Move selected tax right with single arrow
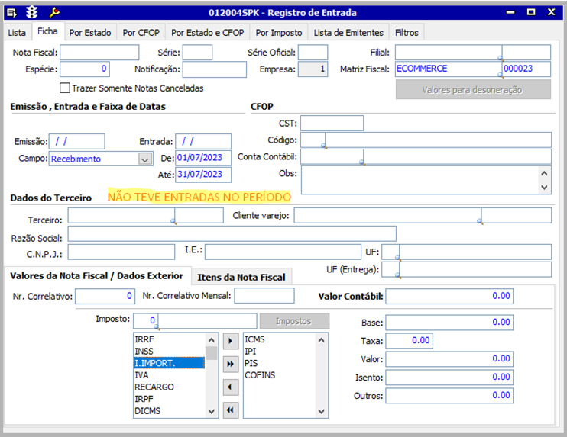The width and height of the screenshot is (567, 437). [x=230, y=340]
